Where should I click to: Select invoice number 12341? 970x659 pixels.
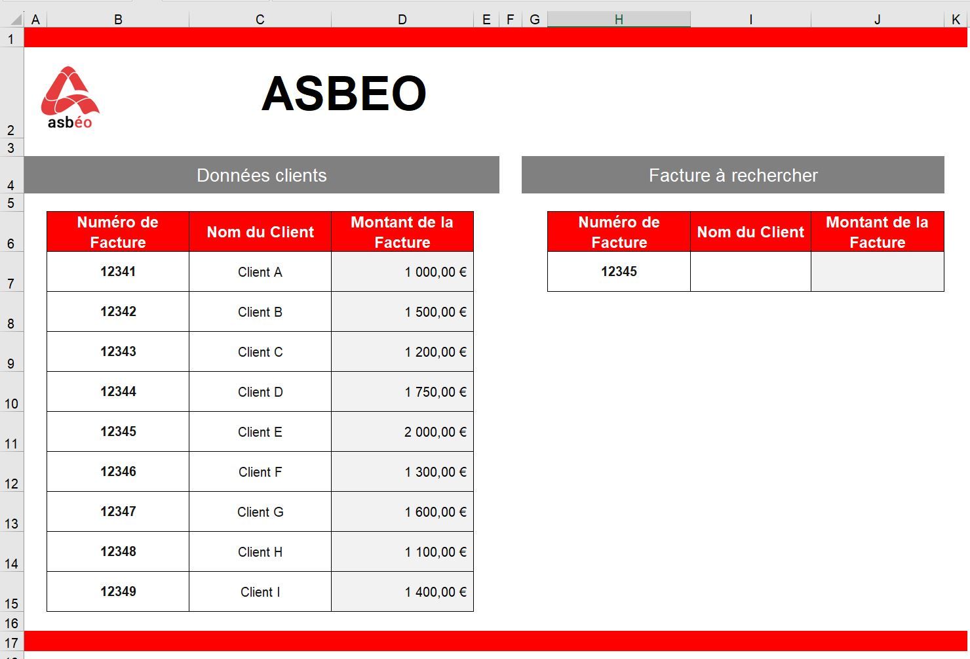(x=117, y=271)
